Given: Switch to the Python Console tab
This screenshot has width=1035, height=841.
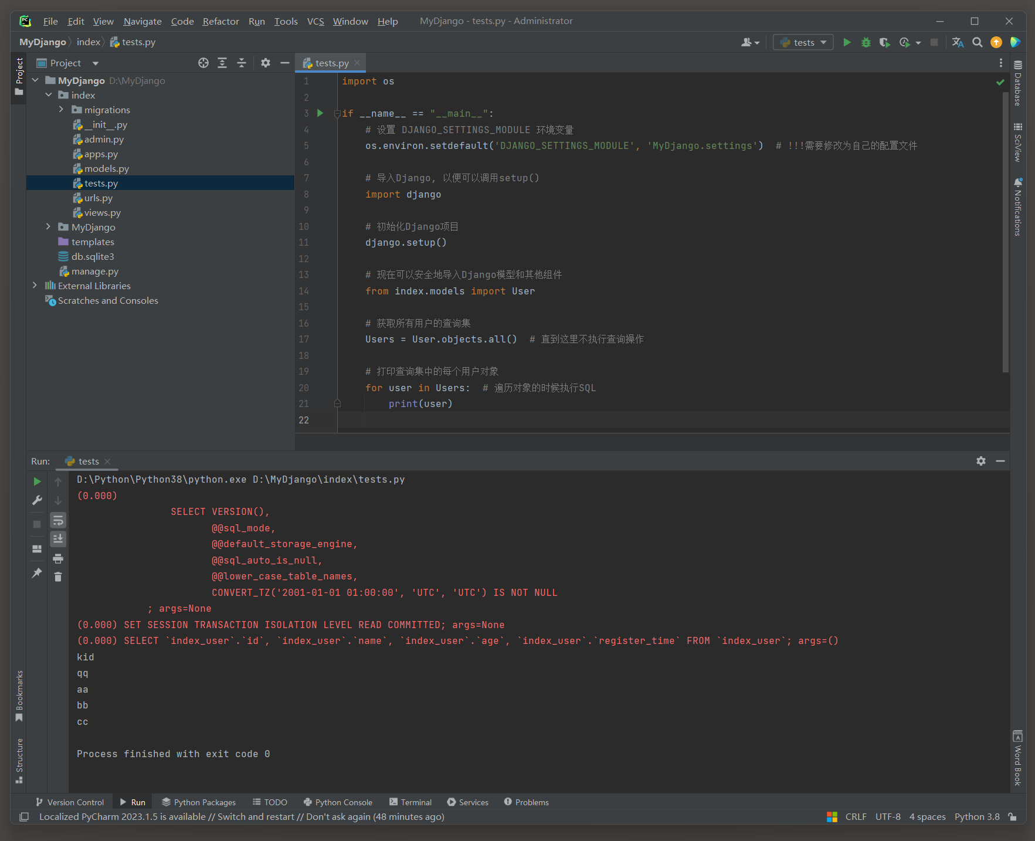Looking at the screenshot, I should click(x=338, y=802).
